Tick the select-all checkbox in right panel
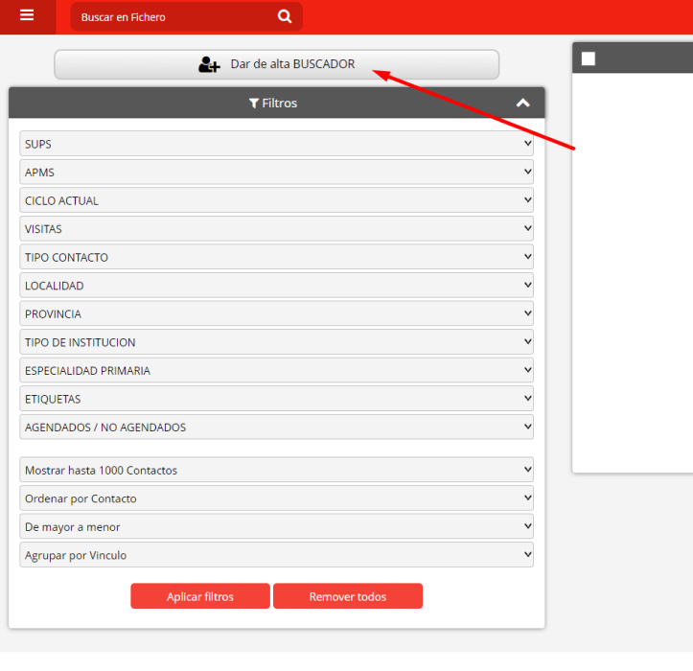Viewport: 693px width, 671px height. click(589, 59)
